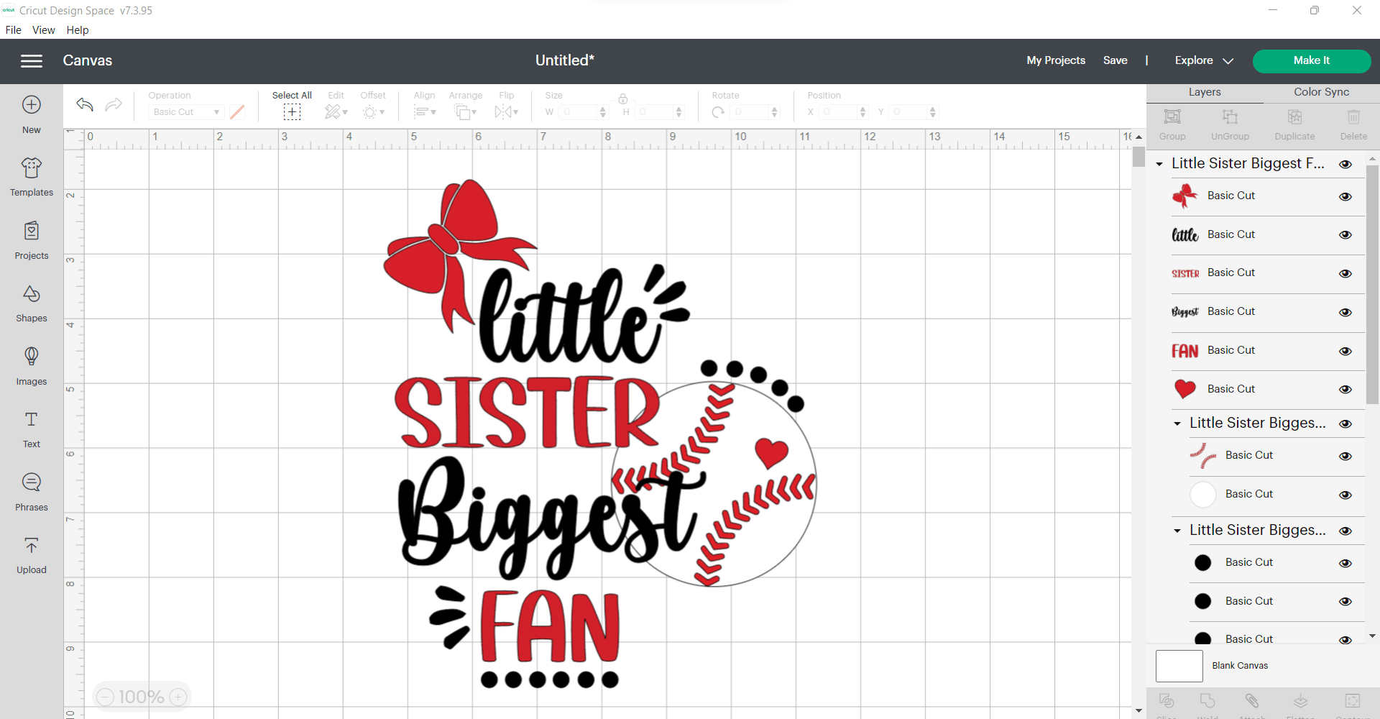1380x719 pixels.
Task: Click the Slice icon at panel bottom
Action: [1167, 701]
